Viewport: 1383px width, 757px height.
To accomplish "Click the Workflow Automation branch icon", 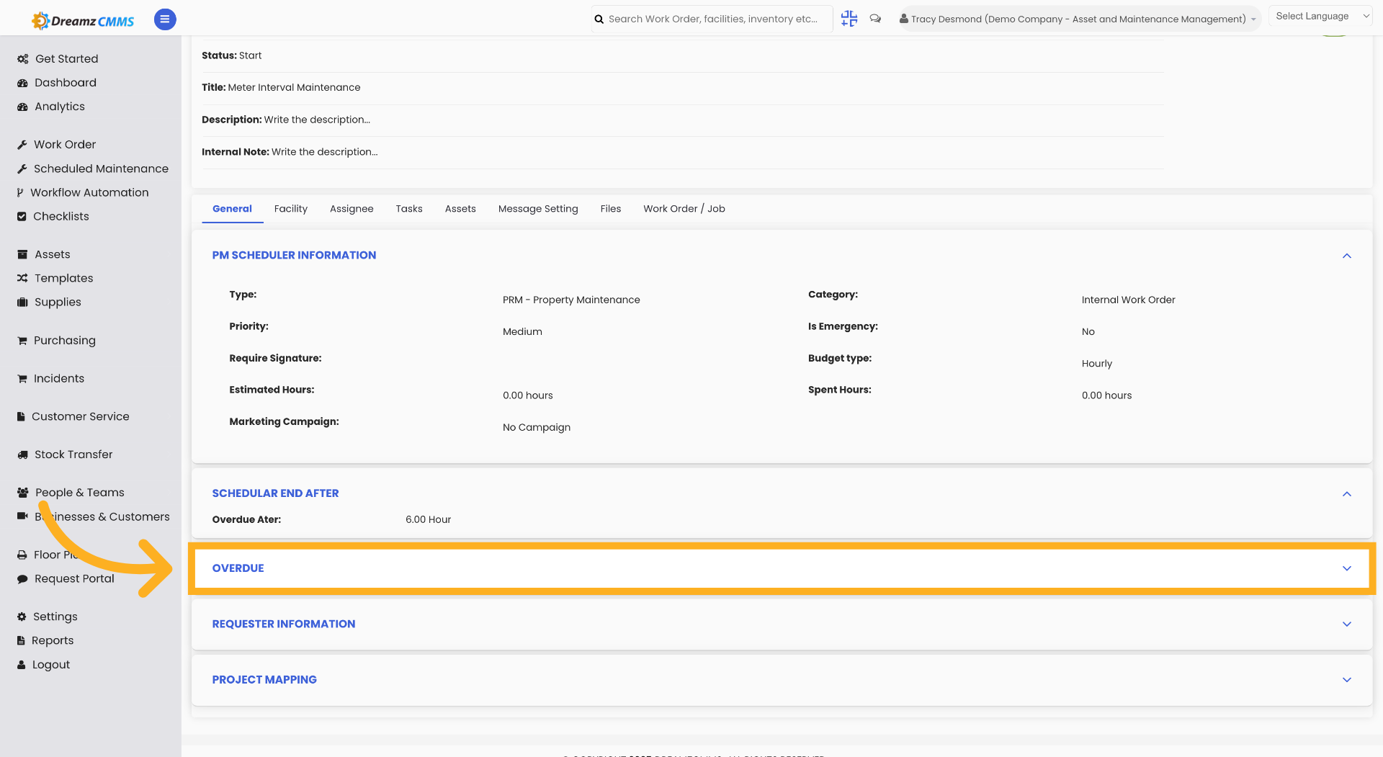I will (20, 192).
